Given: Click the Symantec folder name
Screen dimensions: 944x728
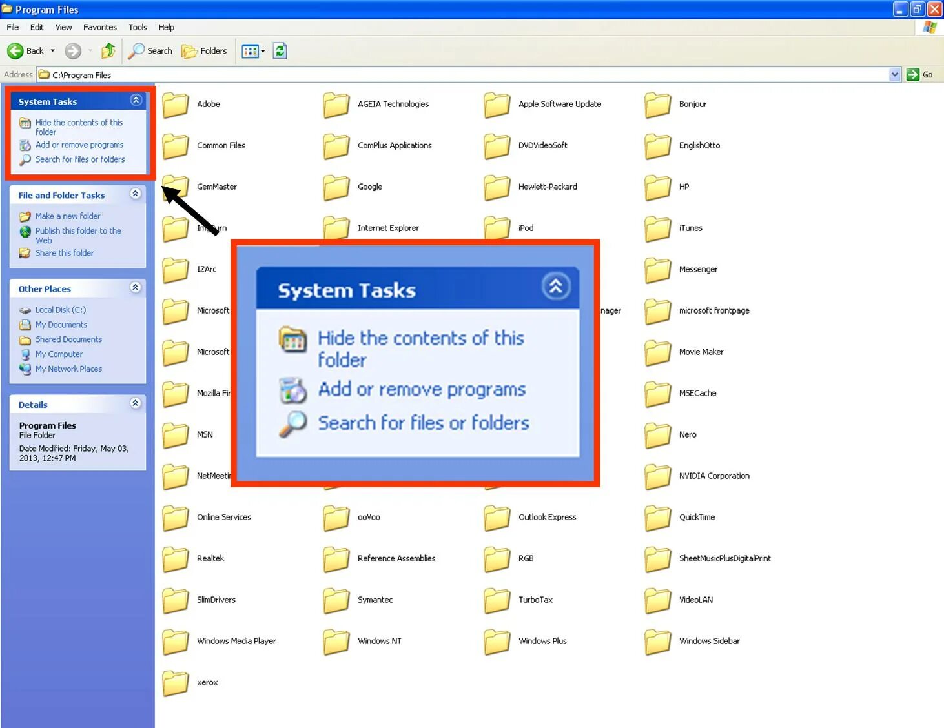Looking at the screenshot, I should tap(375, 600).
